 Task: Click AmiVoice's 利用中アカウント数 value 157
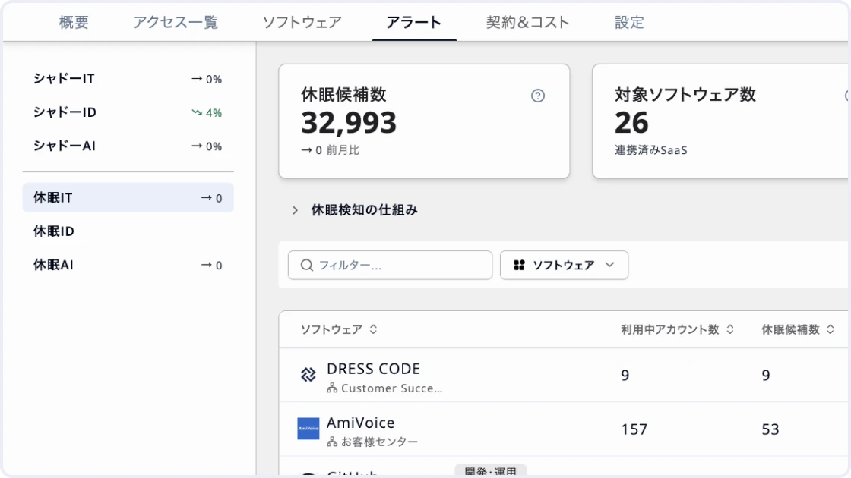[634, 429]
